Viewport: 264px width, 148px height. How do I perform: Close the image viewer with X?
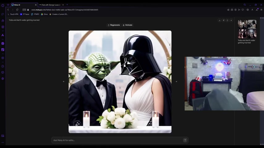click(231, 20)
